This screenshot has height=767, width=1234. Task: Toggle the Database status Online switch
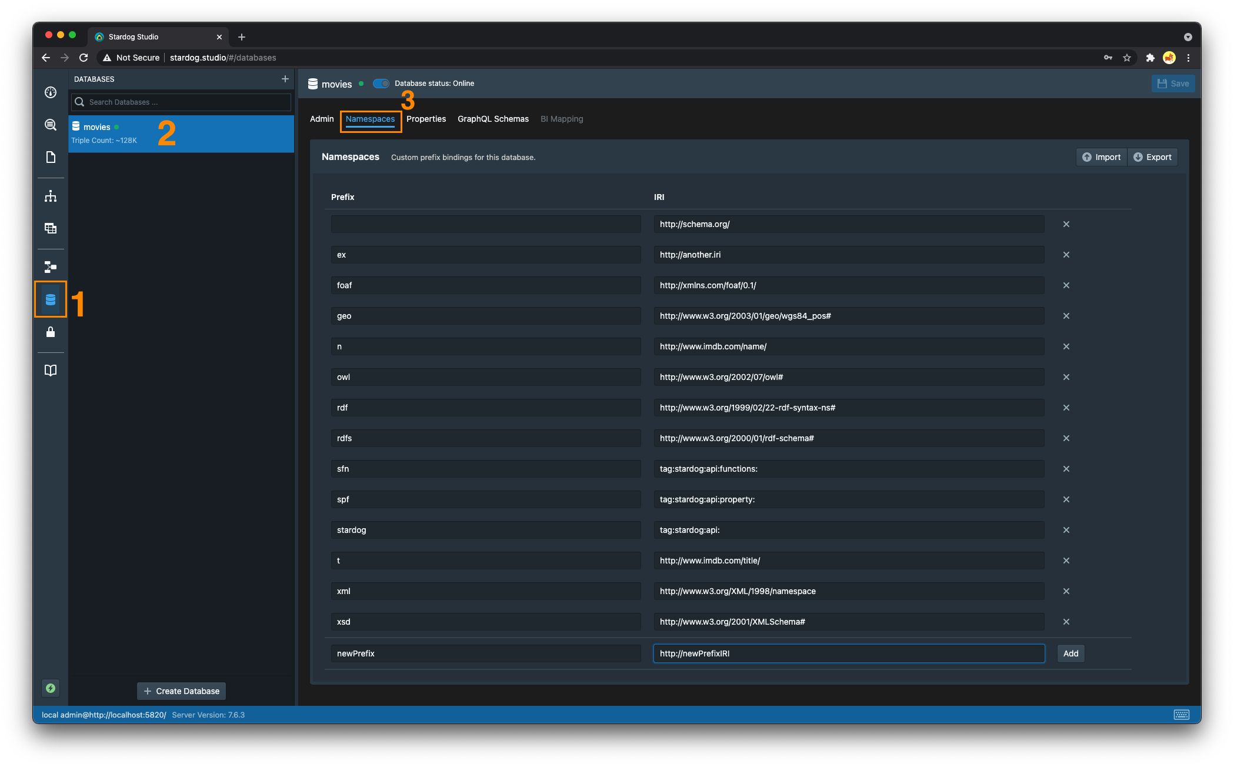381,84
